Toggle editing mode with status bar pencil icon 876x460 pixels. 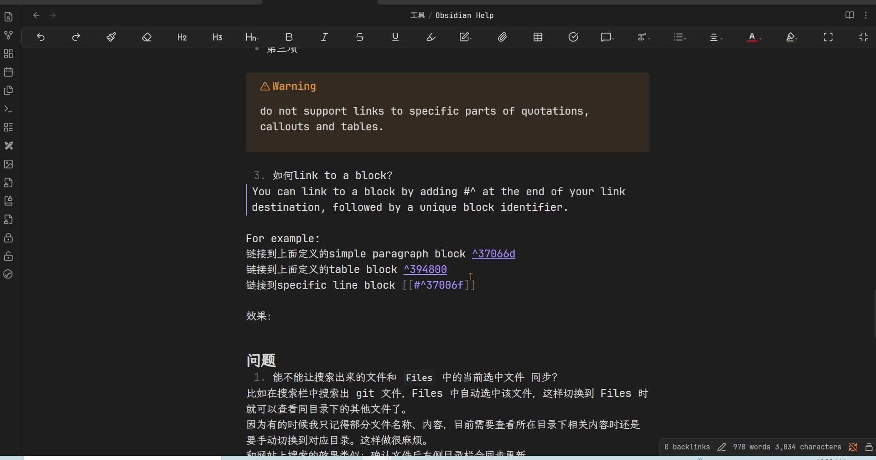[x=722, y=447]
